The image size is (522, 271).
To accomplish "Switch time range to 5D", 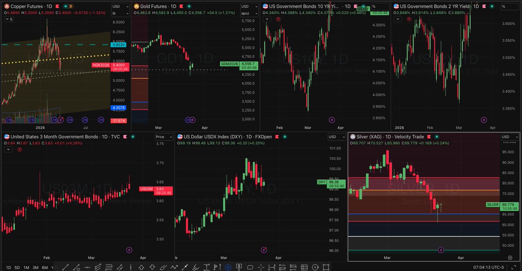I will coord(17,267).
